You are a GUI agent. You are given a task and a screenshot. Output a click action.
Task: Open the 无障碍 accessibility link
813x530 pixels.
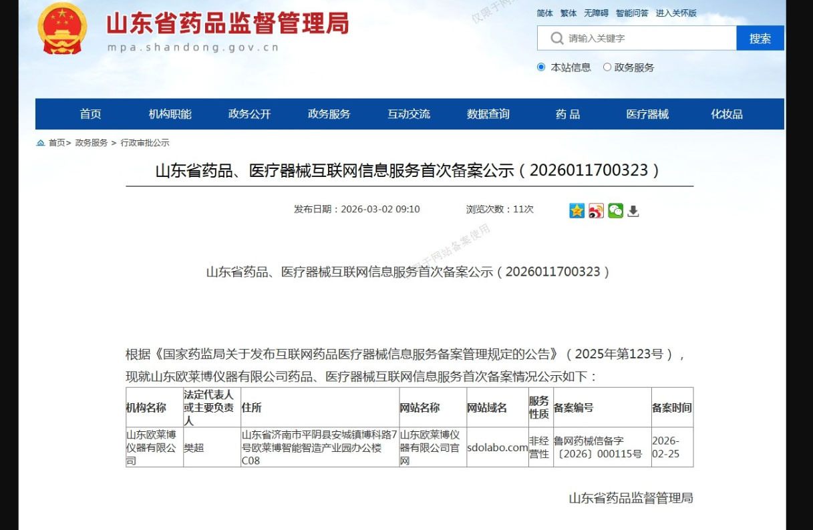(596, 13)
